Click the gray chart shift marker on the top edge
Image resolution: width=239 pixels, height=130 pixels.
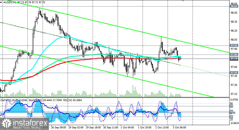[x=183, y=1]
